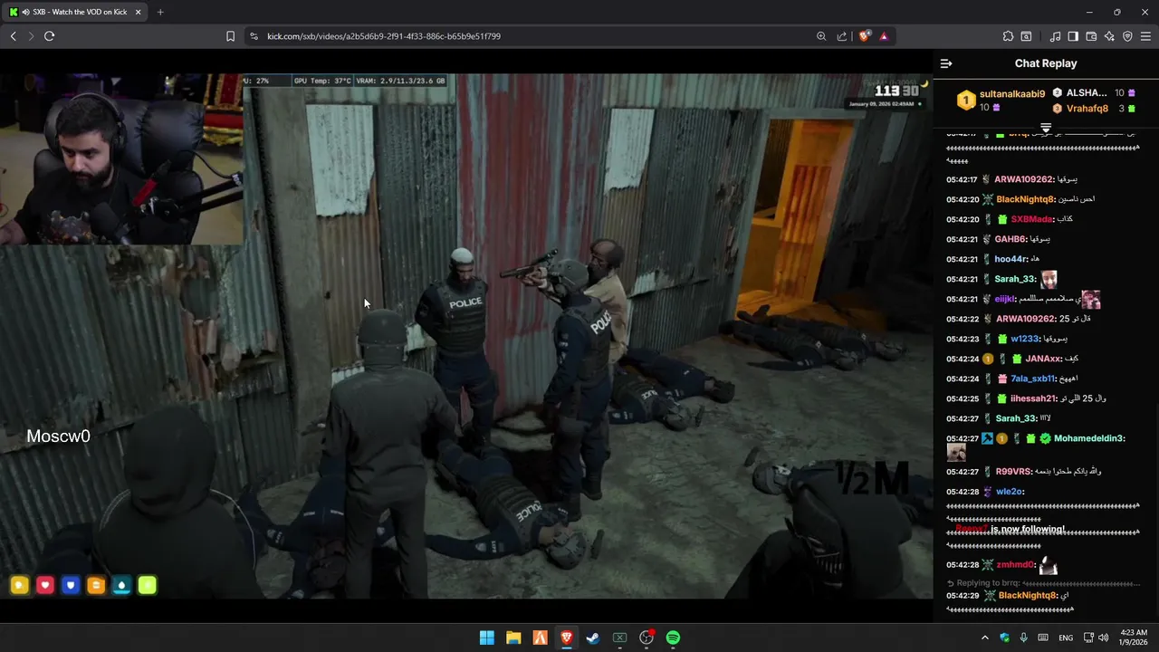
Task: Click the orange burger HUD icon
Action: coord(96,586)
